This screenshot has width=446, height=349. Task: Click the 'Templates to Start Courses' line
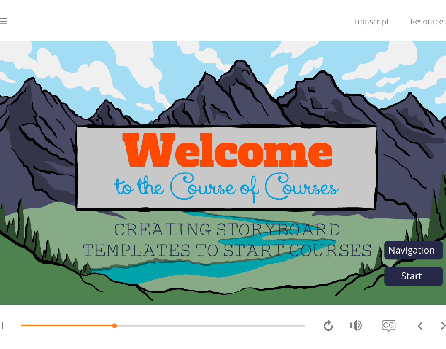227,251
